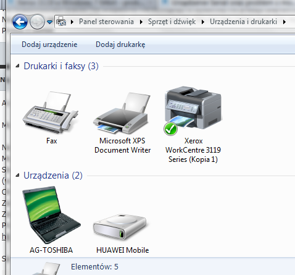Open dropdown arrow after Panel sterowania

[x=141, y=22]
